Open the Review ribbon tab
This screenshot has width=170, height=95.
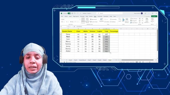(x=91, y=16)
